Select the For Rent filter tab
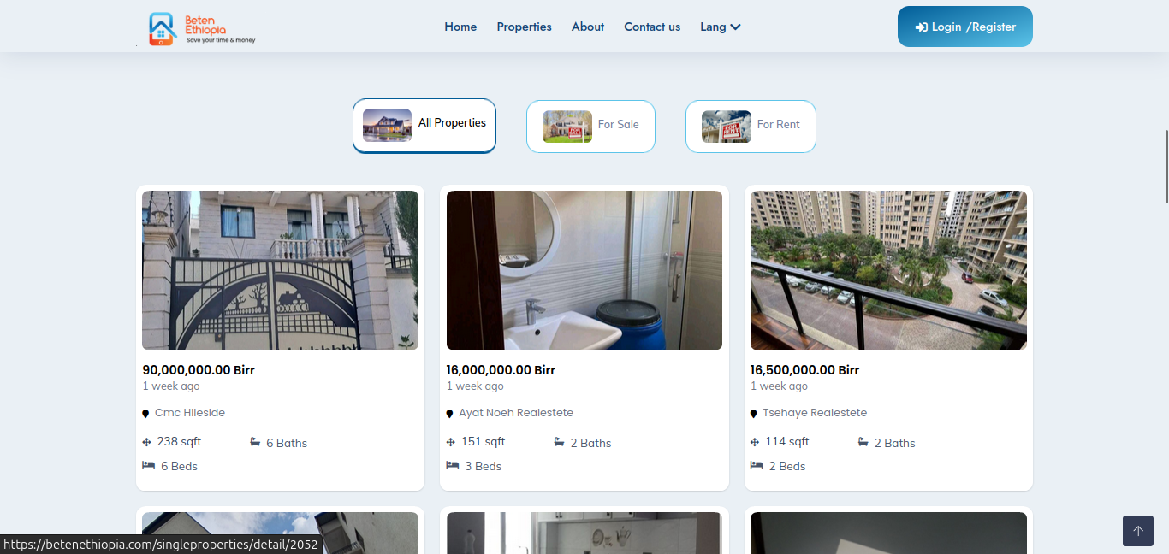 tap(751, 127)
